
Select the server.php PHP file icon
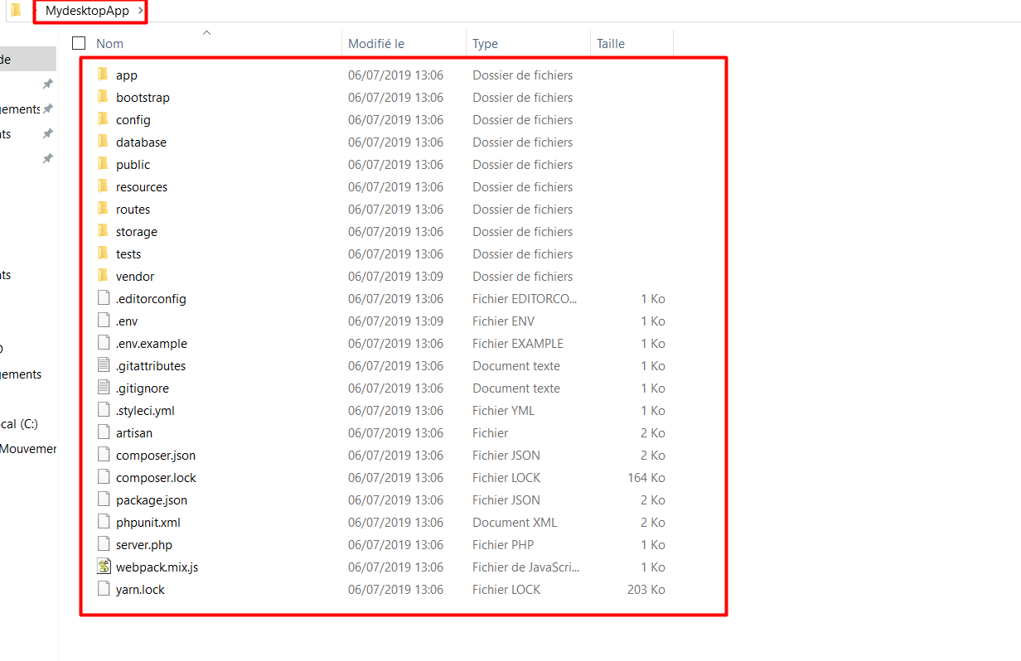(x=104, y=544)
